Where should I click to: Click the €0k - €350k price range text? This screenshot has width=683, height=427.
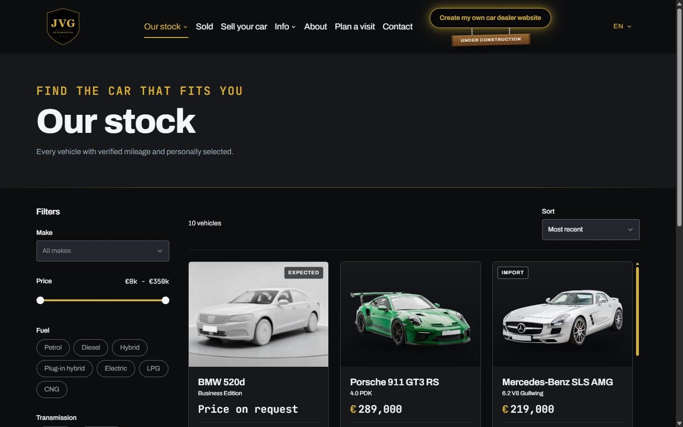point(147,281)
